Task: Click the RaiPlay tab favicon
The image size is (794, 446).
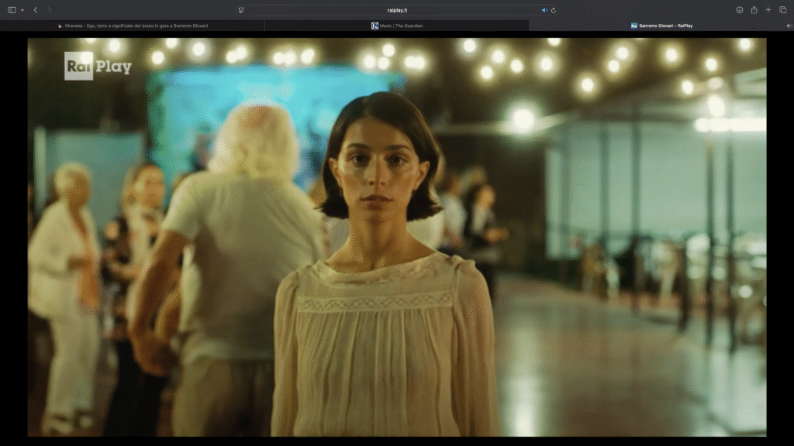Action: click(633, 26)
